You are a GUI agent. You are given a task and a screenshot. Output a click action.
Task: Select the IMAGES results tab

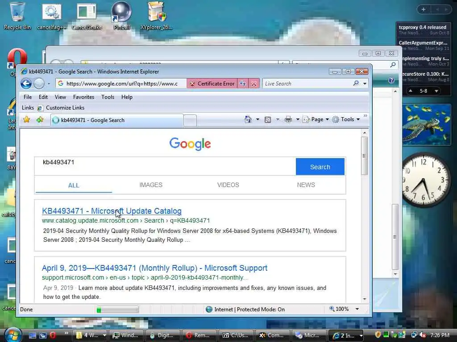[x=151, y=185]
